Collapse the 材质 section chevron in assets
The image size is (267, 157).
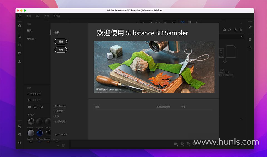click(x=28, y=115)
